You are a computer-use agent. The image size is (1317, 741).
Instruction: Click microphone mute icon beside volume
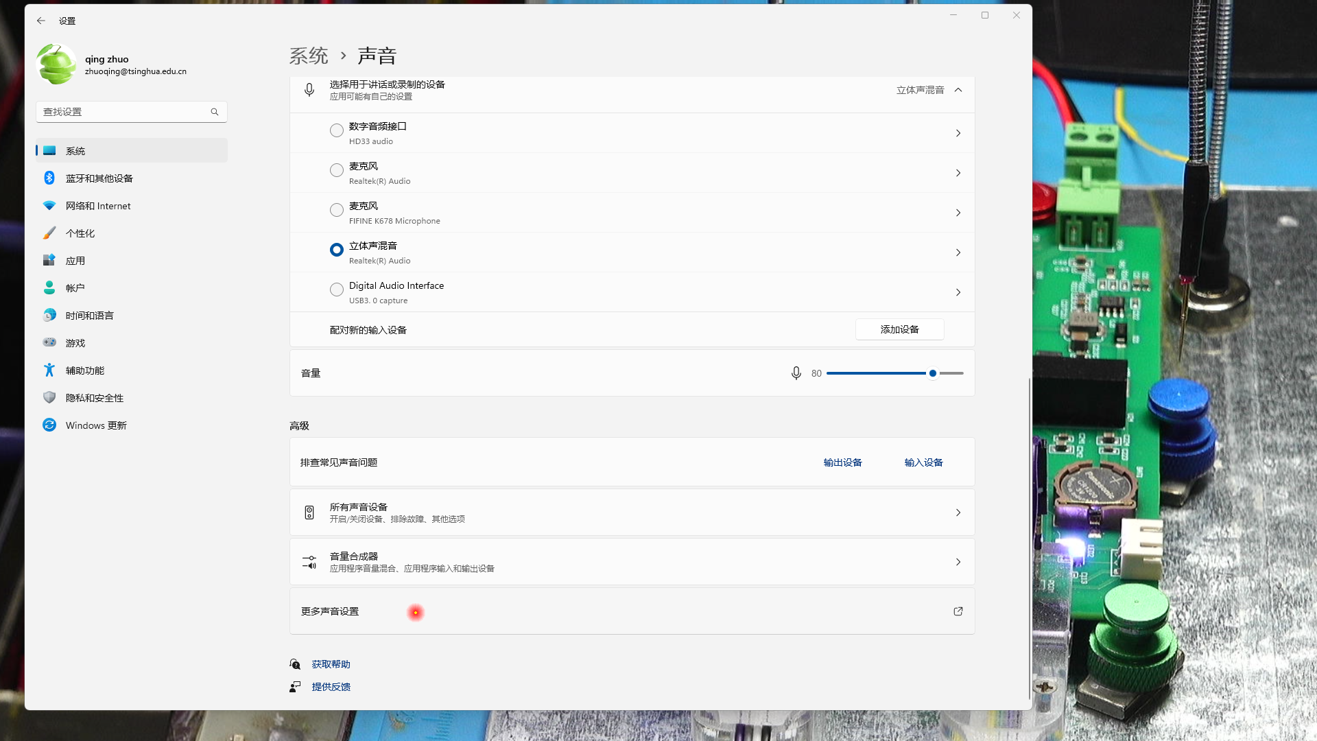click(x=796, y=373)
